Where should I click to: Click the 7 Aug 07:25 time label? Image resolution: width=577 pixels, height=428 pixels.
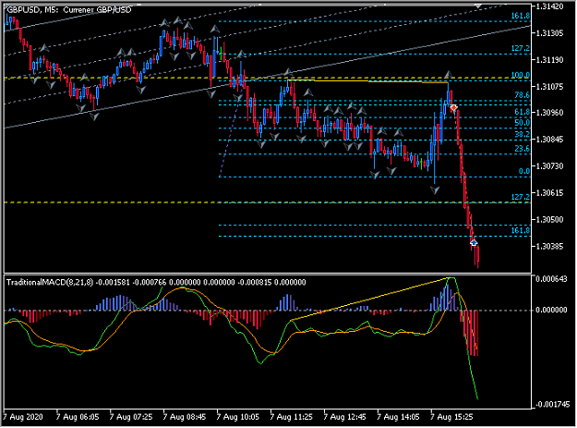coord(131,417)
